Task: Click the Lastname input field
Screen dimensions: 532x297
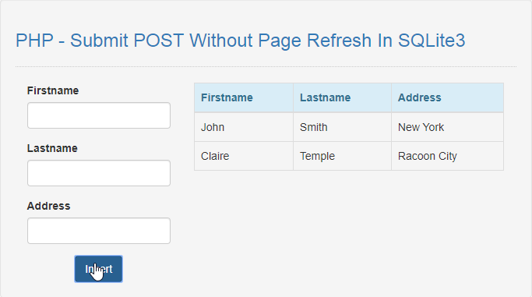Action: click(99, 173)
